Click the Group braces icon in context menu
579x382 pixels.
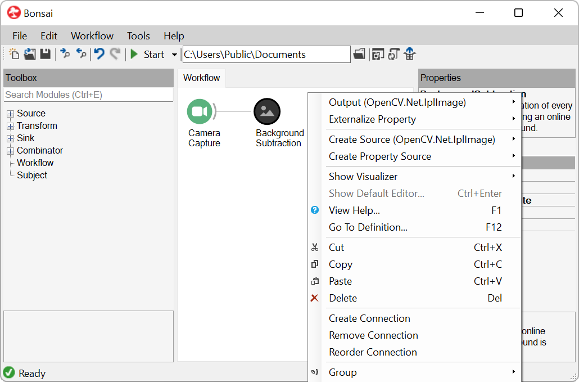tap(315, 372)
